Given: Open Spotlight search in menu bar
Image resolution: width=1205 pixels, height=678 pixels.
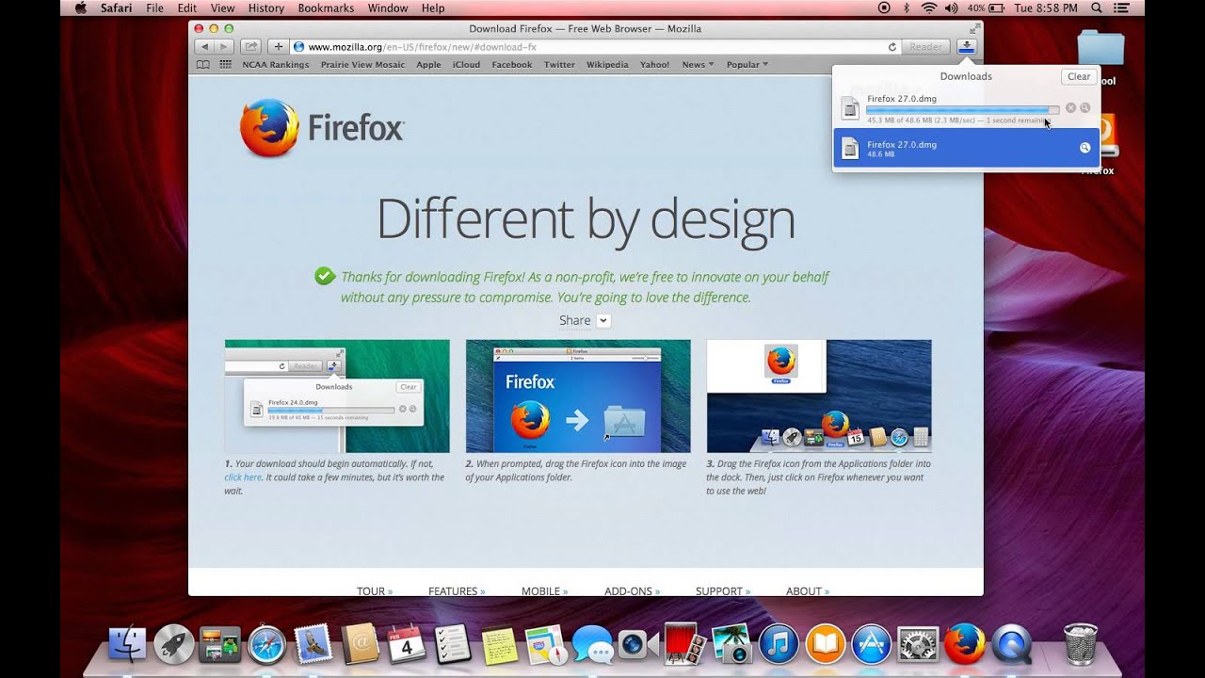Looking at the screenshot, I should [1096, 8].
